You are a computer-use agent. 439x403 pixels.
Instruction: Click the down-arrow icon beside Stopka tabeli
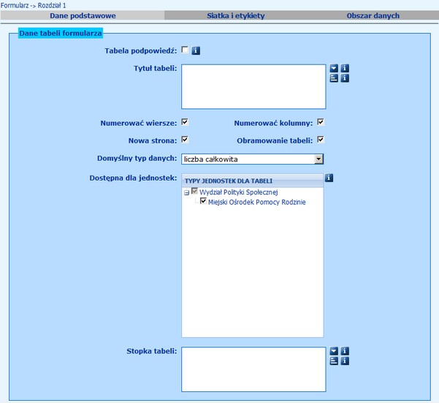tap(334, 351)
